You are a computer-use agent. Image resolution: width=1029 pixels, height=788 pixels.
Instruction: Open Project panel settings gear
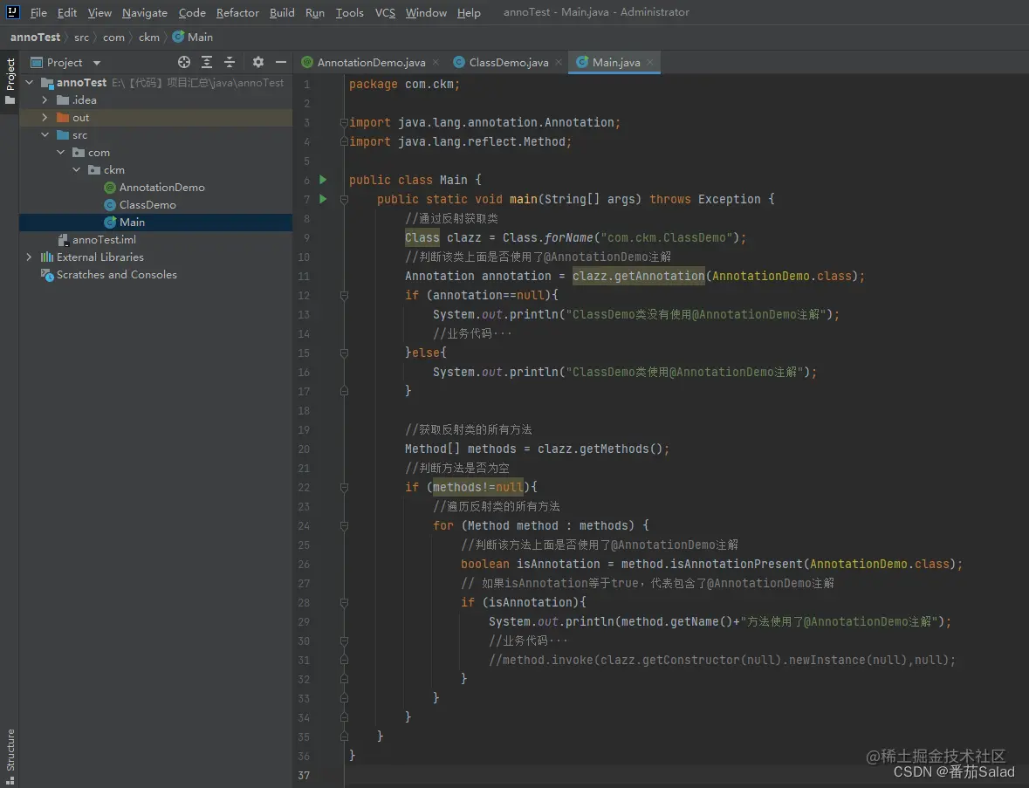coord(258,62)
